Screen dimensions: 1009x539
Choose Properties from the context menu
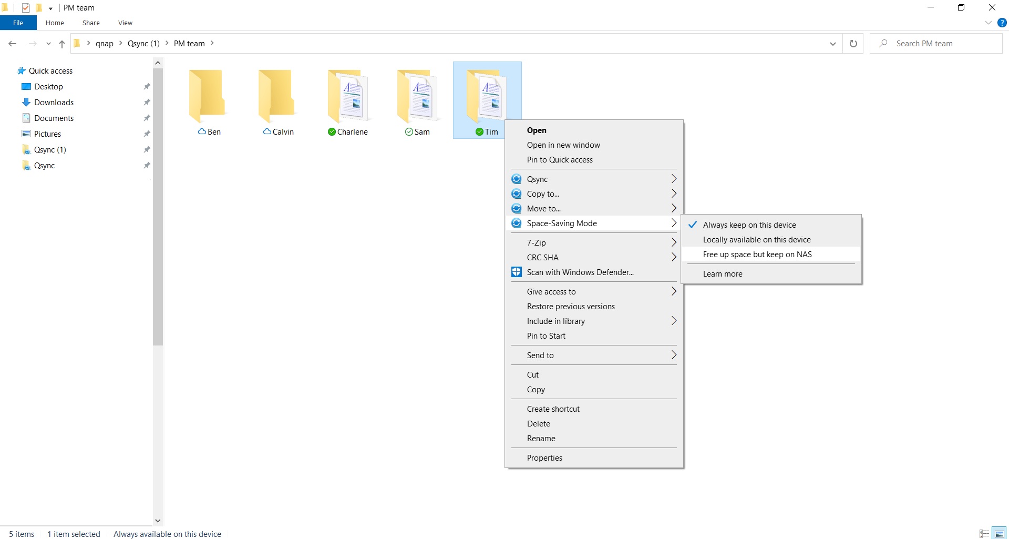(544, 458)
